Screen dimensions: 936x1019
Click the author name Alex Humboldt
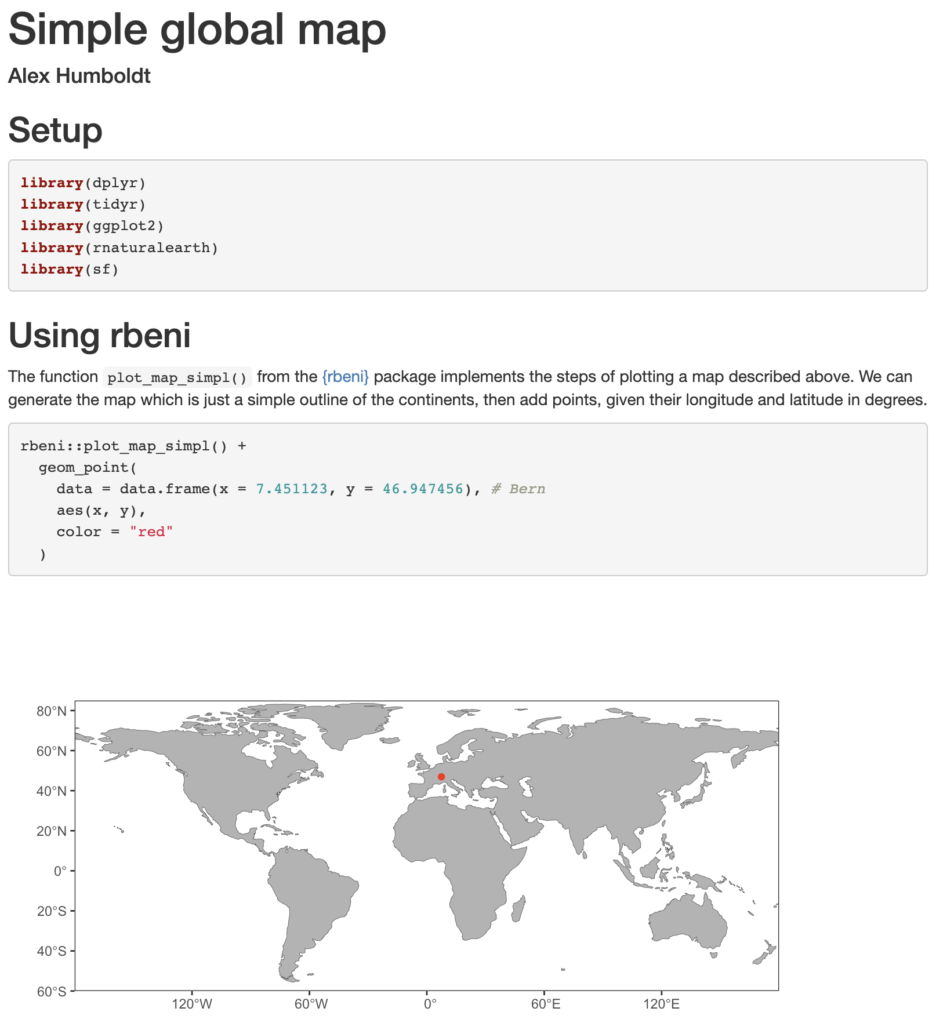pyautogui.click(x=79, y=76)
